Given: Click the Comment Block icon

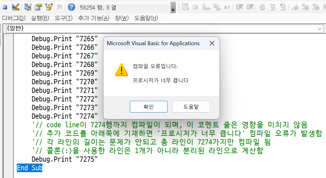Looking at the screenshot, I should [272, 7].
